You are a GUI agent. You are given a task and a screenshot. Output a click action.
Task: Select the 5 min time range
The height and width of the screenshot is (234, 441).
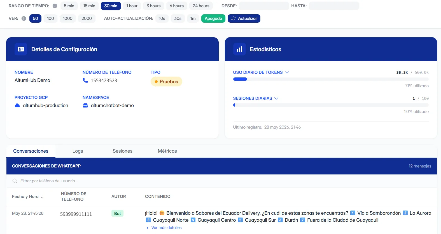click(69, 6)
